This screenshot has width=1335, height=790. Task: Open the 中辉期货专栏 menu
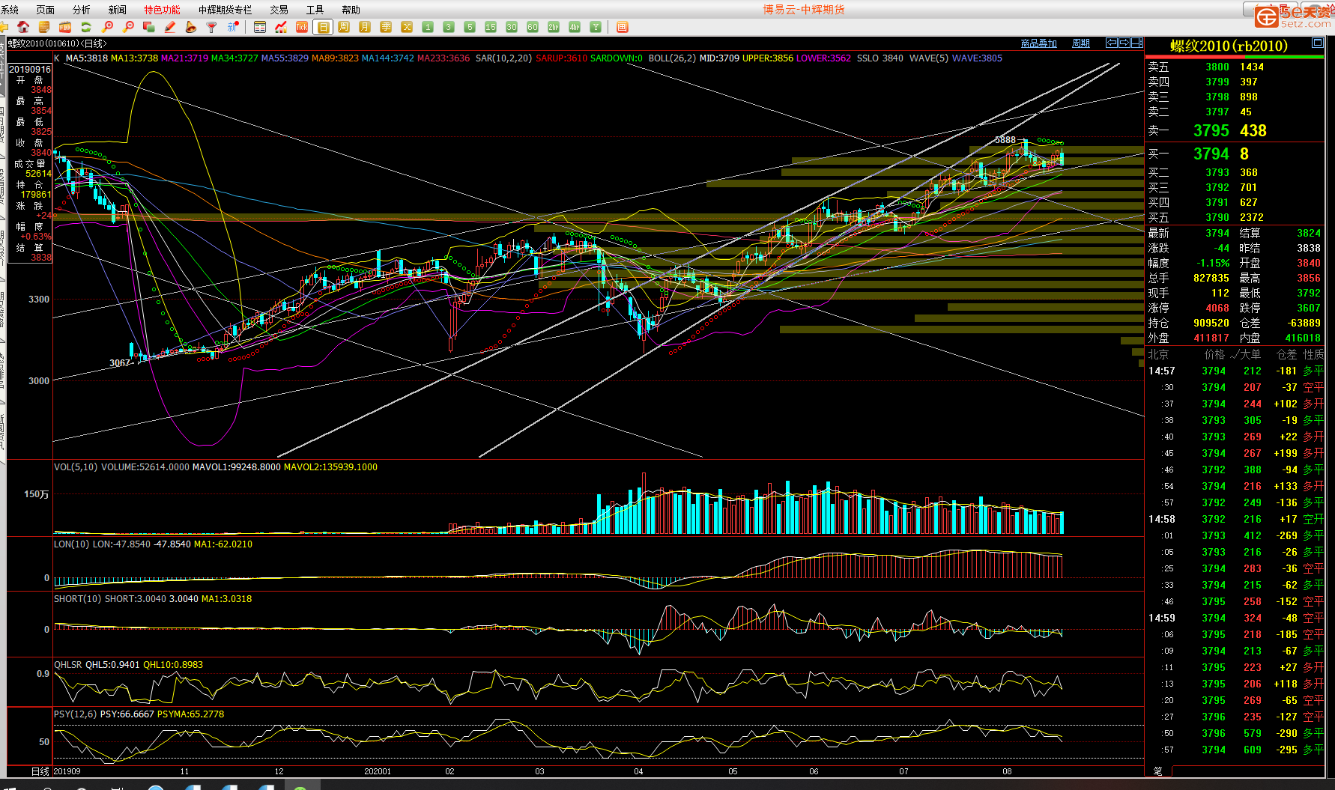pyautogui.click(x=225, y=10)
